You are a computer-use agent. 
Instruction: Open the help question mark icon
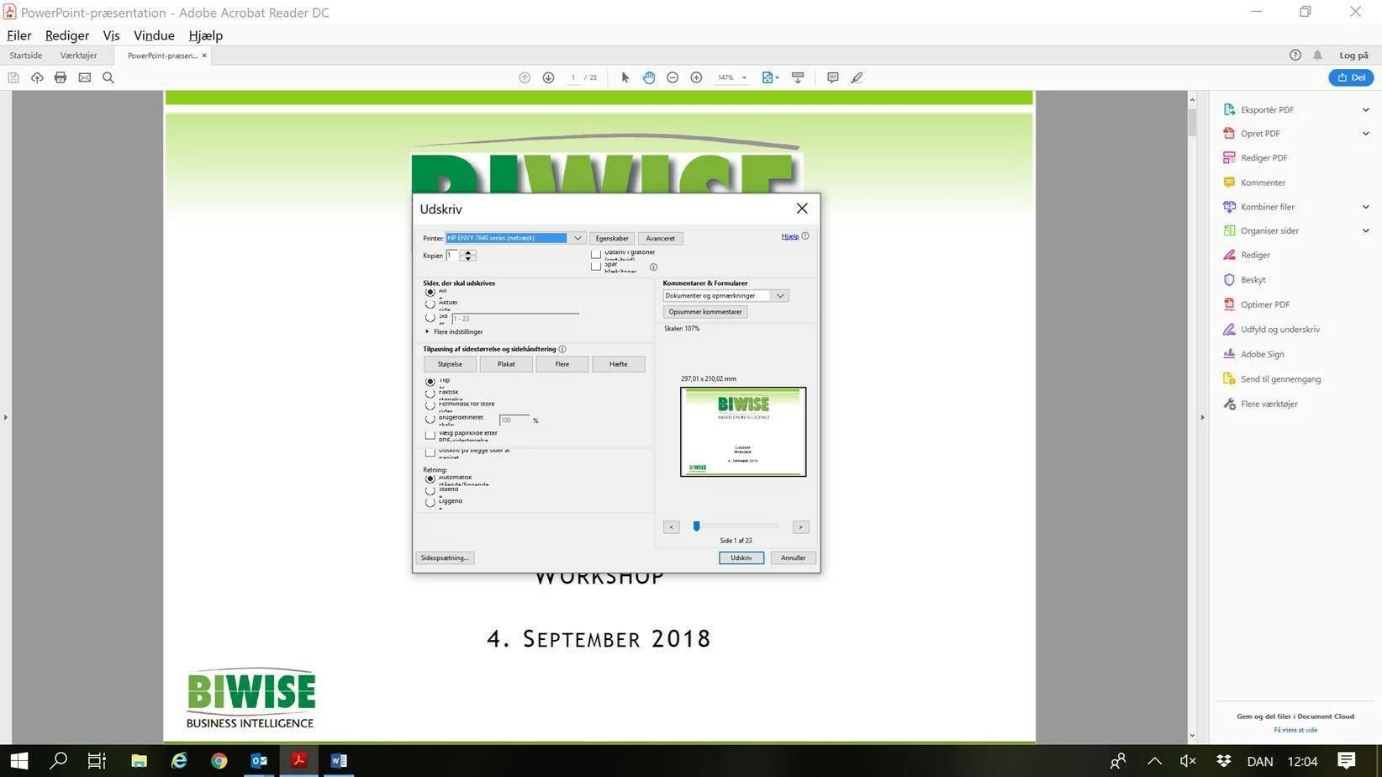pyautogui.click(x=1295, y=55)
